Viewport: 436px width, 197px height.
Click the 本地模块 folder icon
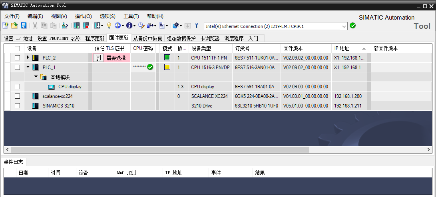pyautogui.click(x=44, y=77)
